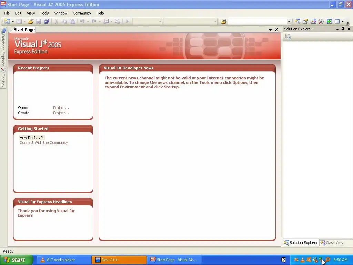Open Solution Explorer window position dropdown
The height and width of the screenshot is (265, 353).
(x=337, y=29)
